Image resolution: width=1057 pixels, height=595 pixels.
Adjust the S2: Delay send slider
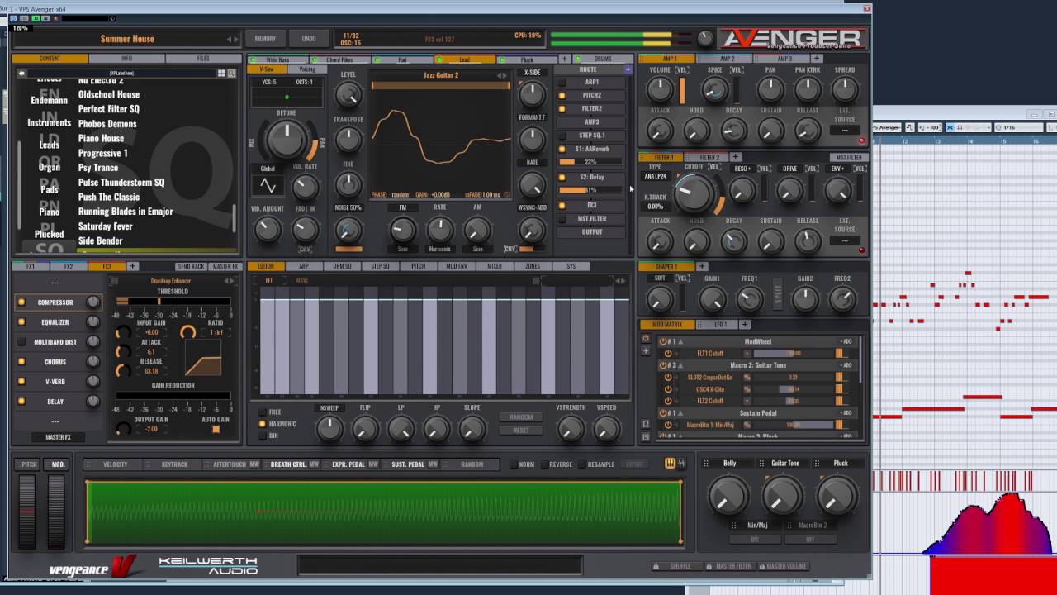tap(590, 190)
